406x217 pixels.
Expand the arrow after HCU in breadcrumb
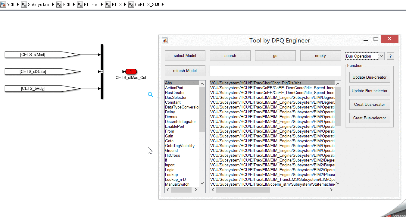73,5
